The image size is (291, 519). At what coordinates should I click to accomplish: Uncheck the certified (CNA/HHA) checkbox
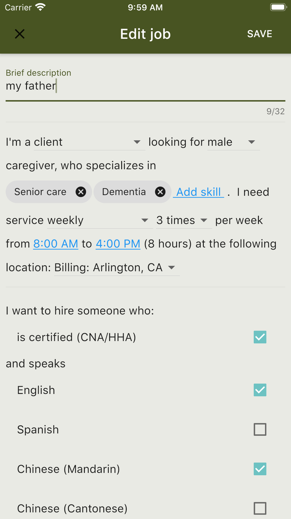[260, 337]
